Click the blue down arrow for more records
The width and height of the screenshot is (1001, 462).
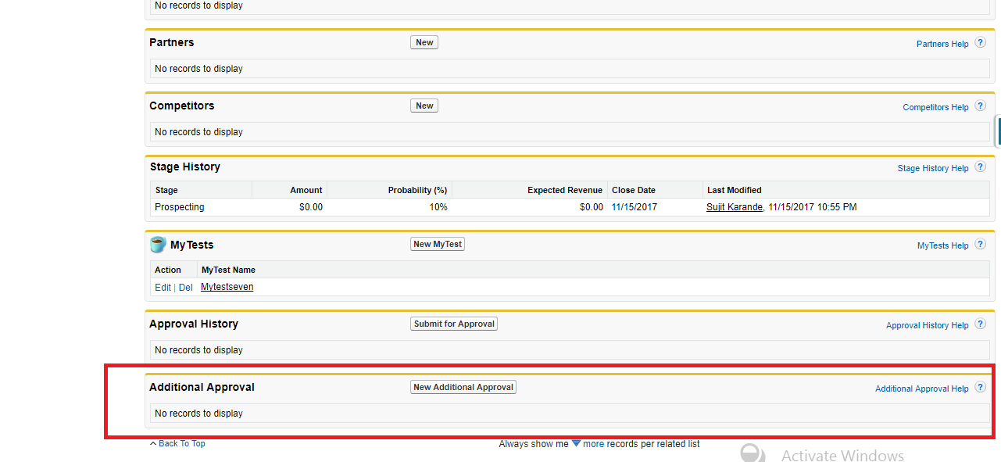(576, 443)
